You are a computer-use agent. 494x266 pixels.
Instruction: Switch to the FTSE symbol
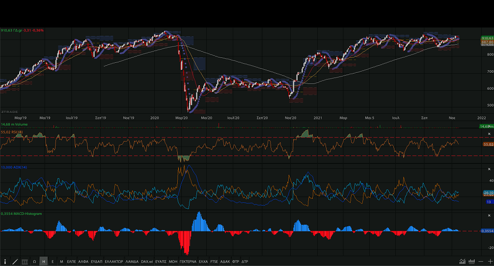pyautogui.click(x=214, y=262)
